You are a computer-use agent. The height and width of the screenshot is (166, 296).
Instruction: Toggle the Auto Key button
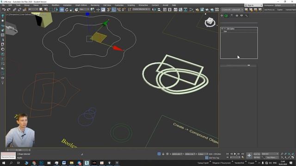pos(257,154)
